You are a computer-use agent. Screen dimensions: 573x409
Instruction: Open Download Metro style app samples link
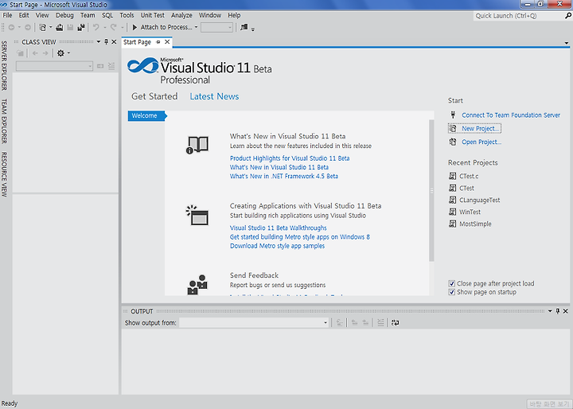[278, 246]
